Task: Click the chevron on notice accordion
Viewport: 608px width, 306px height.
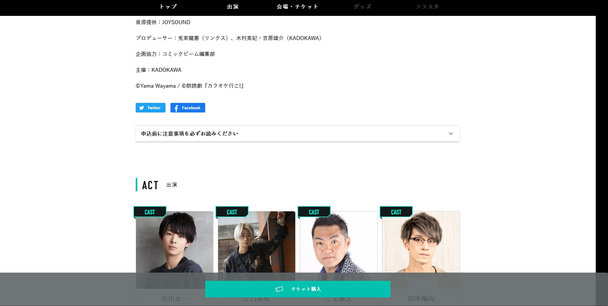Action: tap(450, 134)
